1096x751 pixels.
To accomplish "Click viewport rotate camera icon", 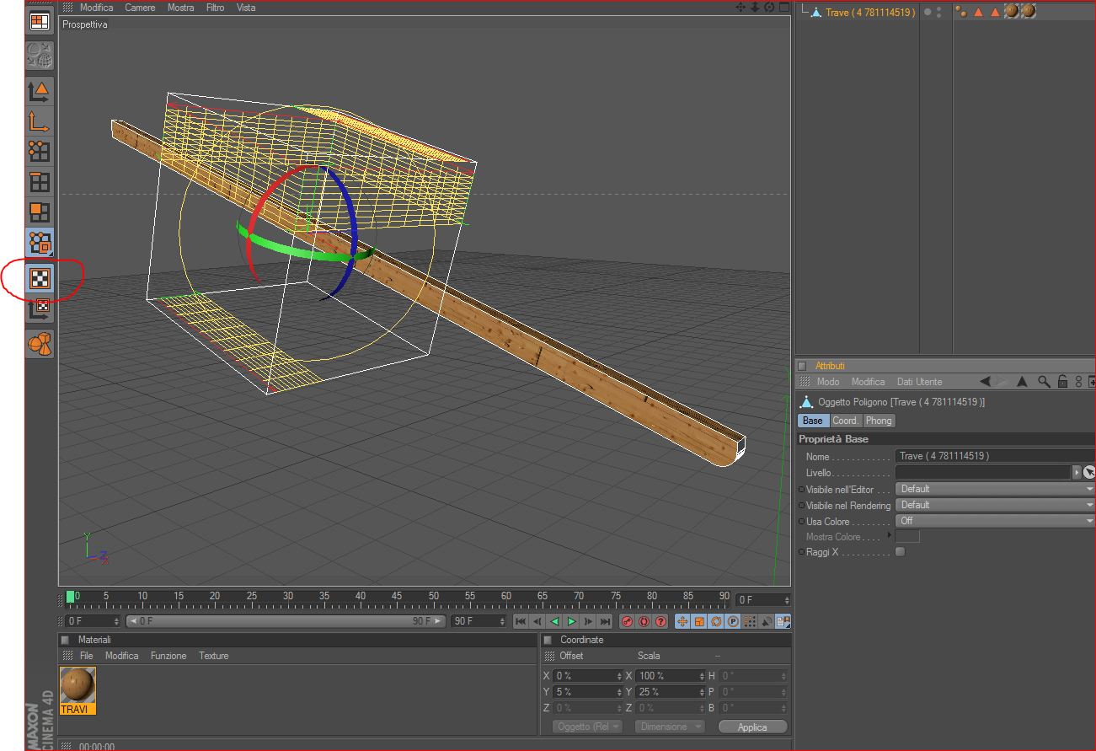I will point(769,7).
